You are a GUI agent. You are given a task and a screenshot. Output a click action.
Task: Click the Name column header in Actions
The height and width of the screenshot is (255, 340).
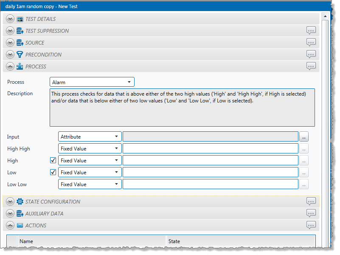coord(91,241)
